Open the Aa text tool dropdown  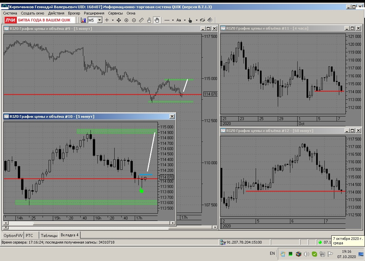pyautogui.click(x=185, y=20)
